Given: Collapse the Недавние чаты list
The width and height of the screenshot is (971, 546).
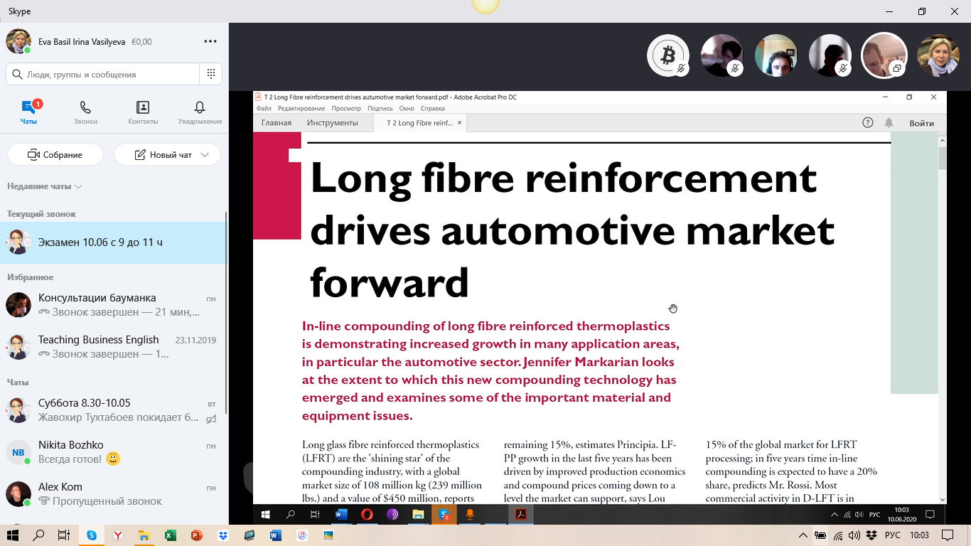Looking at the screenshot, I should point(78,187).
